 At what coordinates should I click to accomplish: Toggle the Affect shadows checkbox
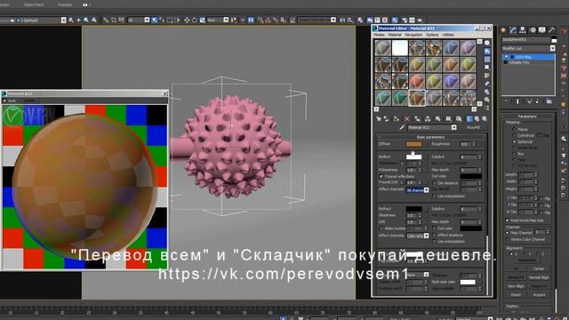click(435, 235)
